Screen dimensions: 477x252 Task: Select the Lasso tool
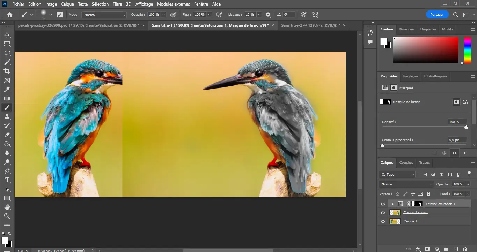(7, 53)
